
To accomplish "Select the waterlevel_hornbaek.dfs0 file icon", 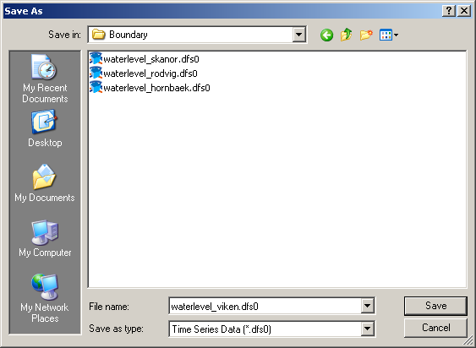I will click(x=96, y=88).
